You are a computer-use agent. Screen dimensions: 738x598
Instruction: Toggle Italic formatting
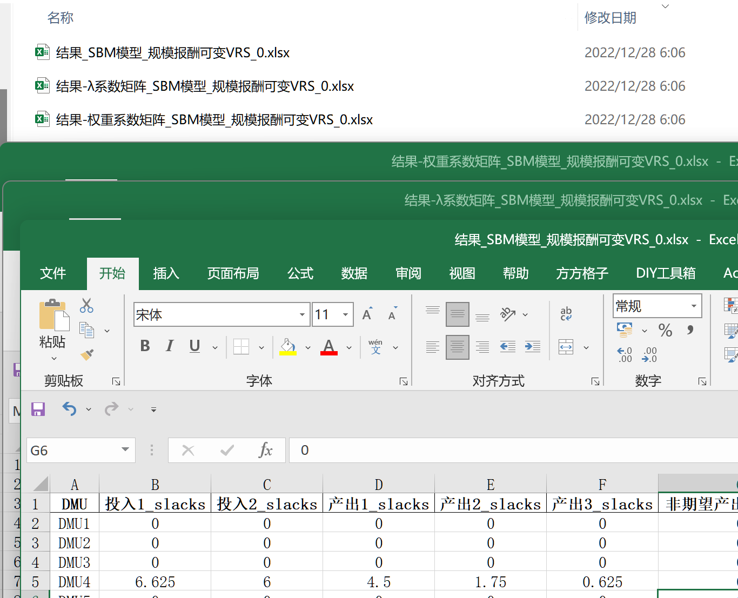[x=169, y=346]
